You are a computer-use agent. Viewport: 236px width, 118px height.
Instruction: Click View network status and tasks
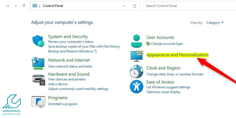coord(70,66)
